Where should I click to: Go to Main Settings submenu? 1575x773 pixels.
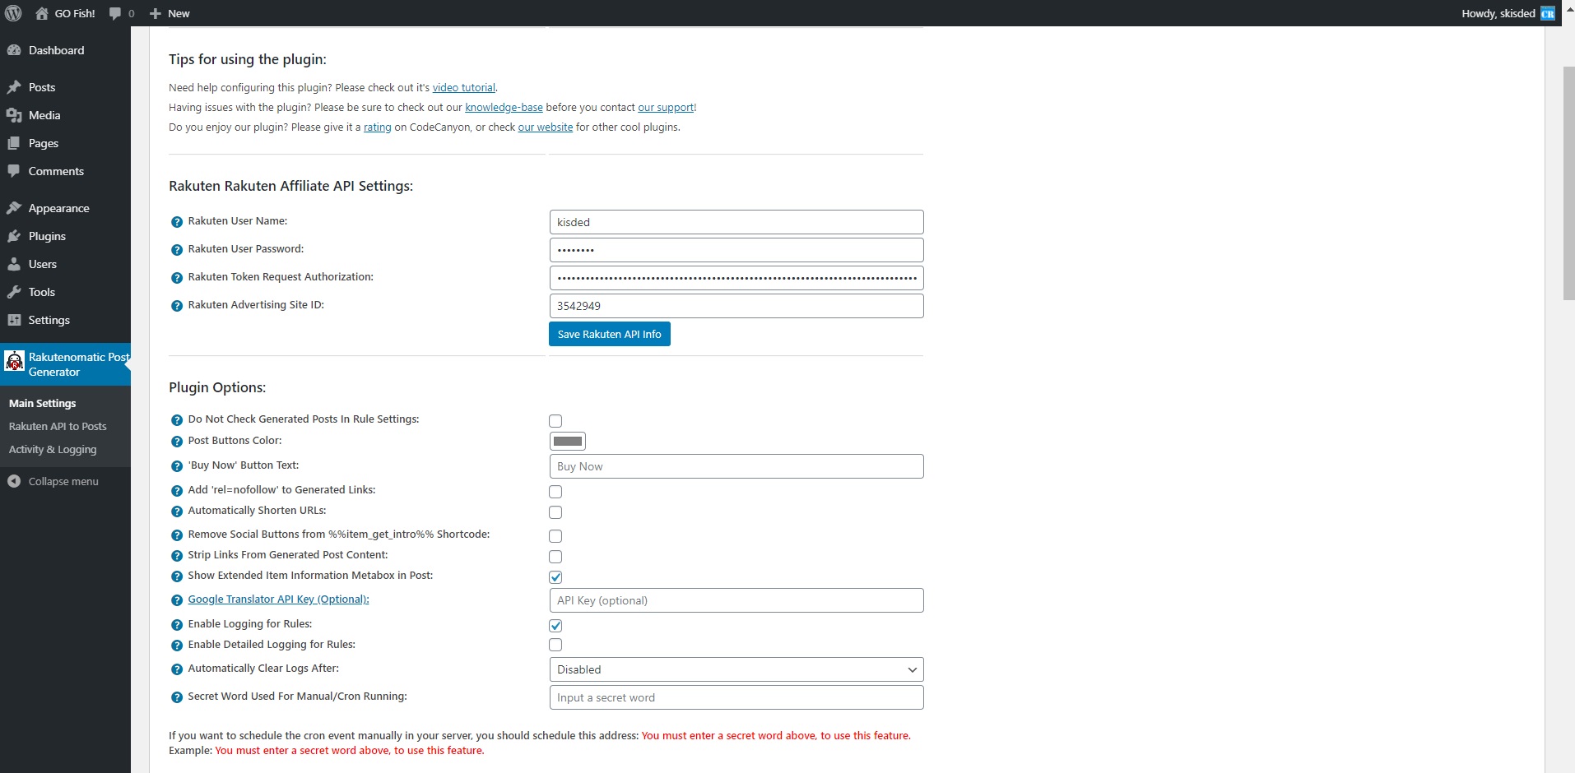coord(42,403)
